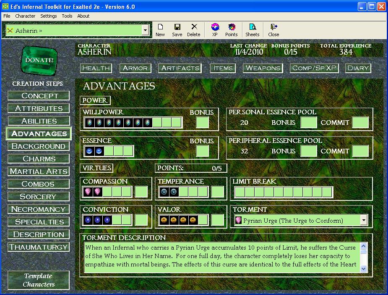Open the Sheets toolbar icon

point(253,30)
